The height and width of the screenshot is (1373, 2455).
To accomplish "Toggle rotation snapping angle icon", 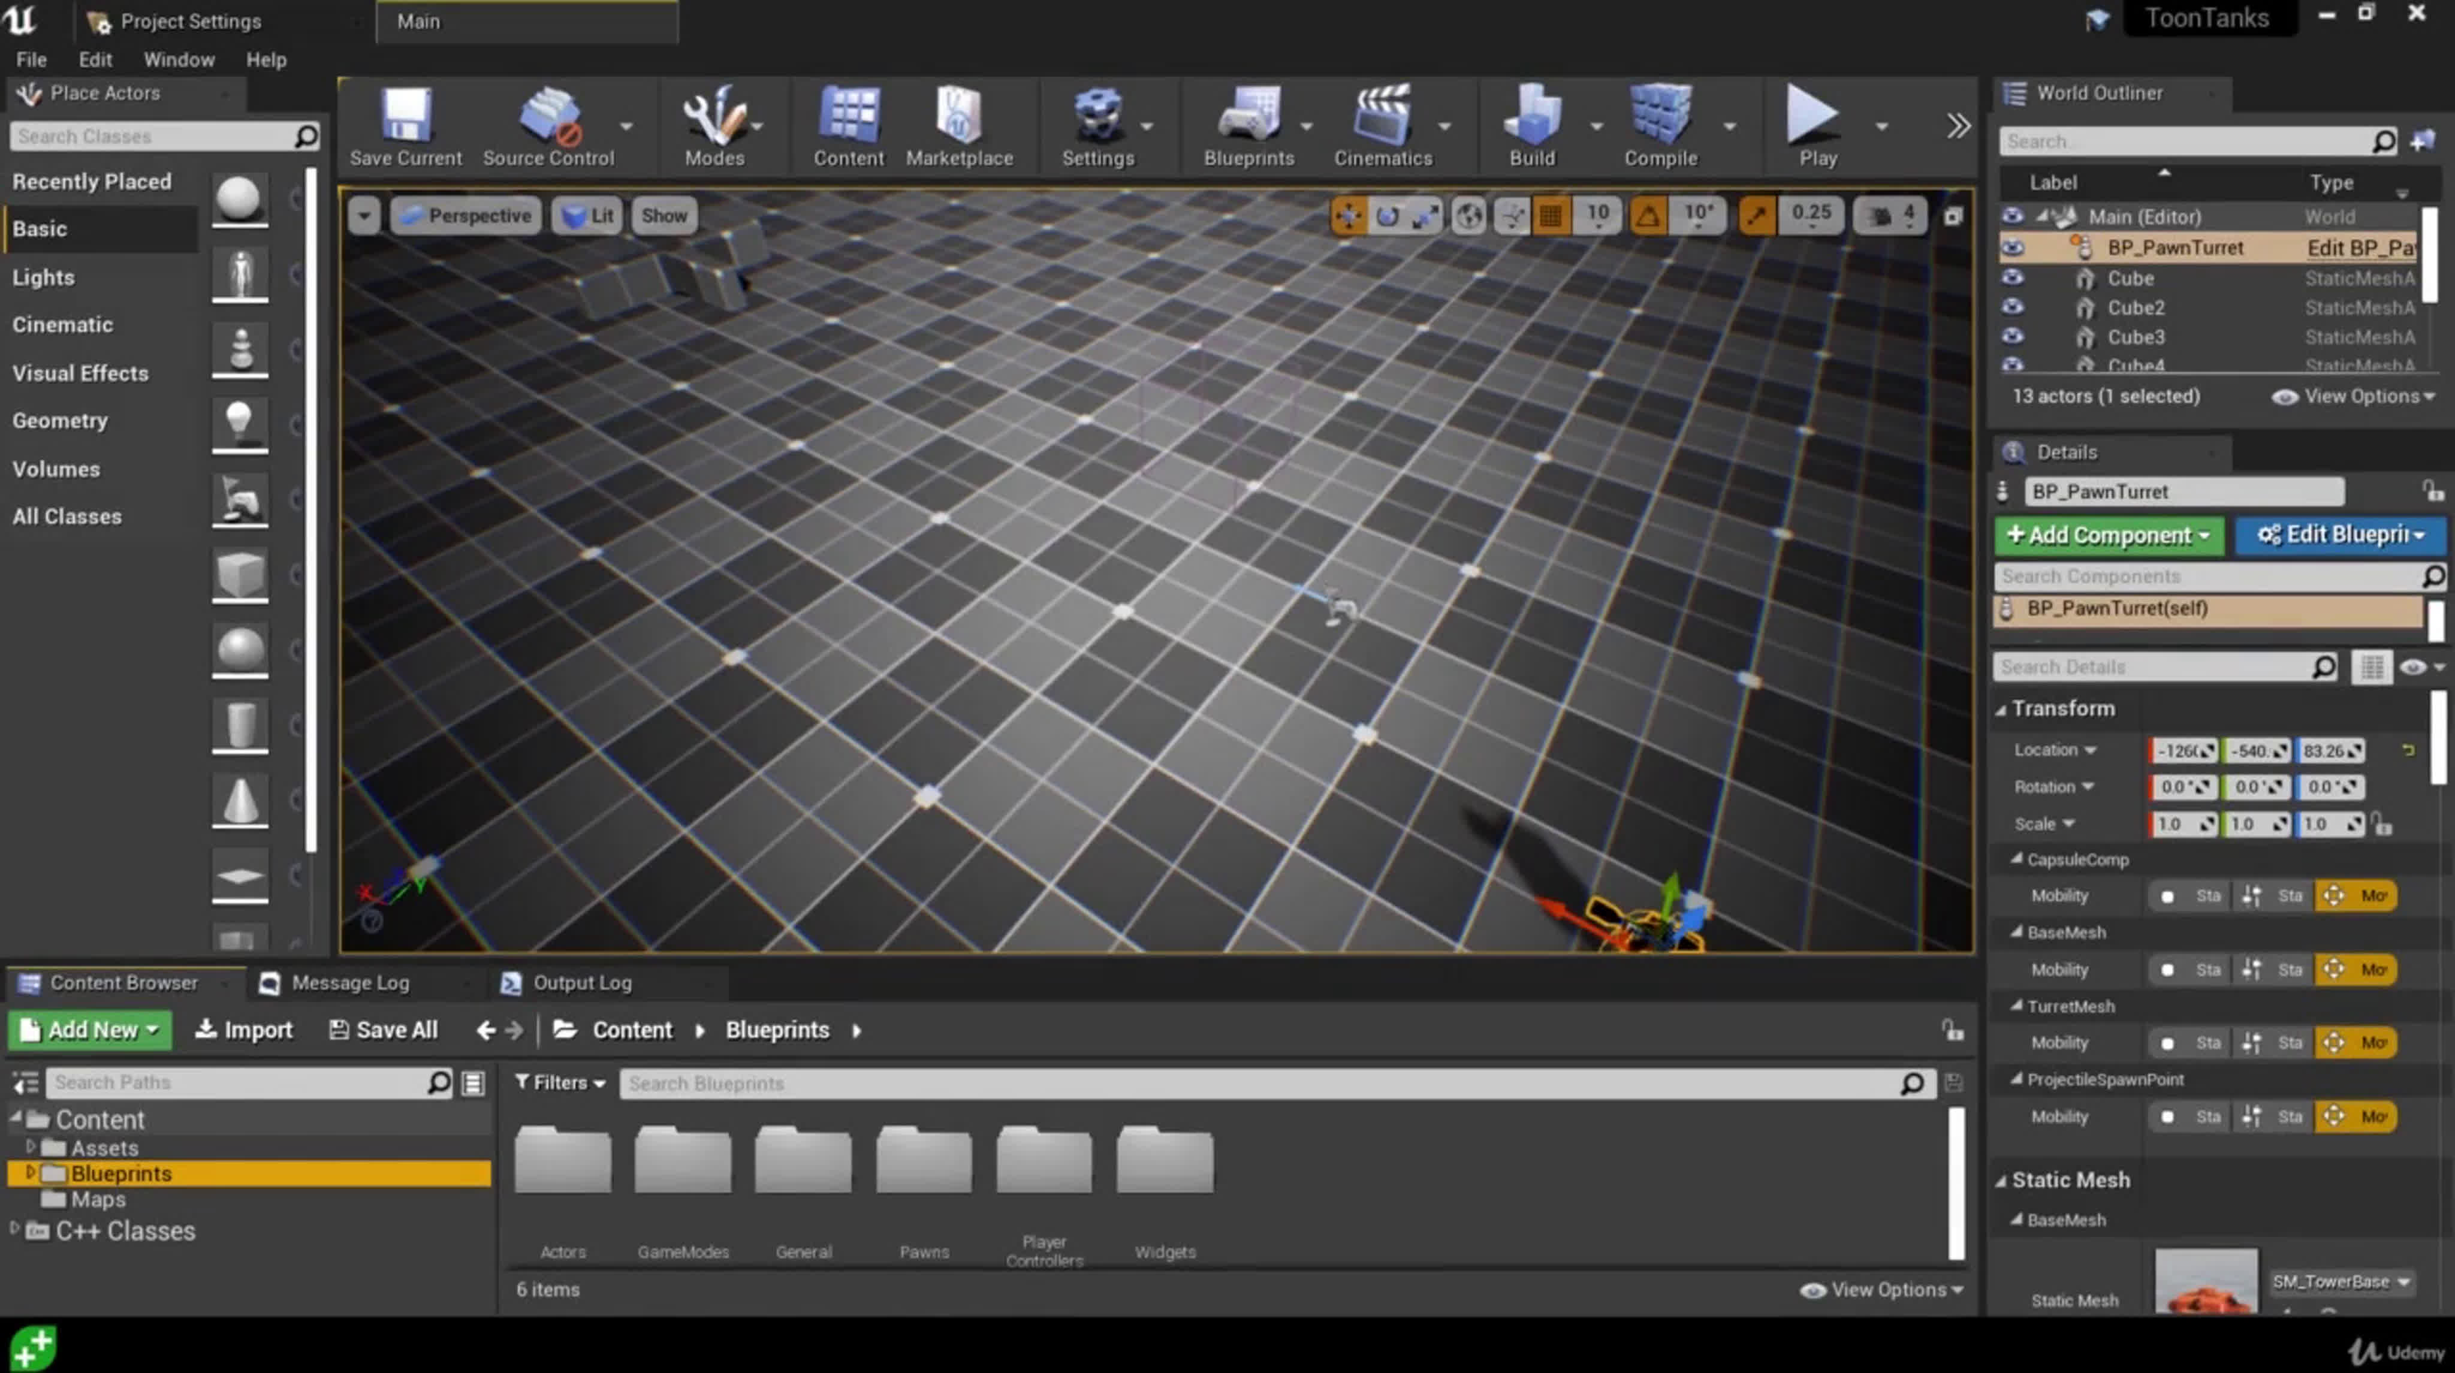I will (x=1648, y=216).
